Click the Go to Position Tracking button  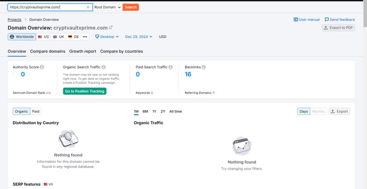click(x=85, y=91)
